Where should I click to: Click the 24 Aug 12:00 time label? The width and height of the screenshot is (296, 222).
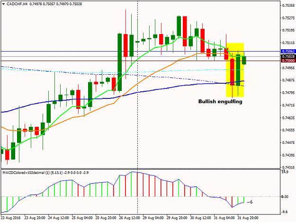tap(58, 218)
